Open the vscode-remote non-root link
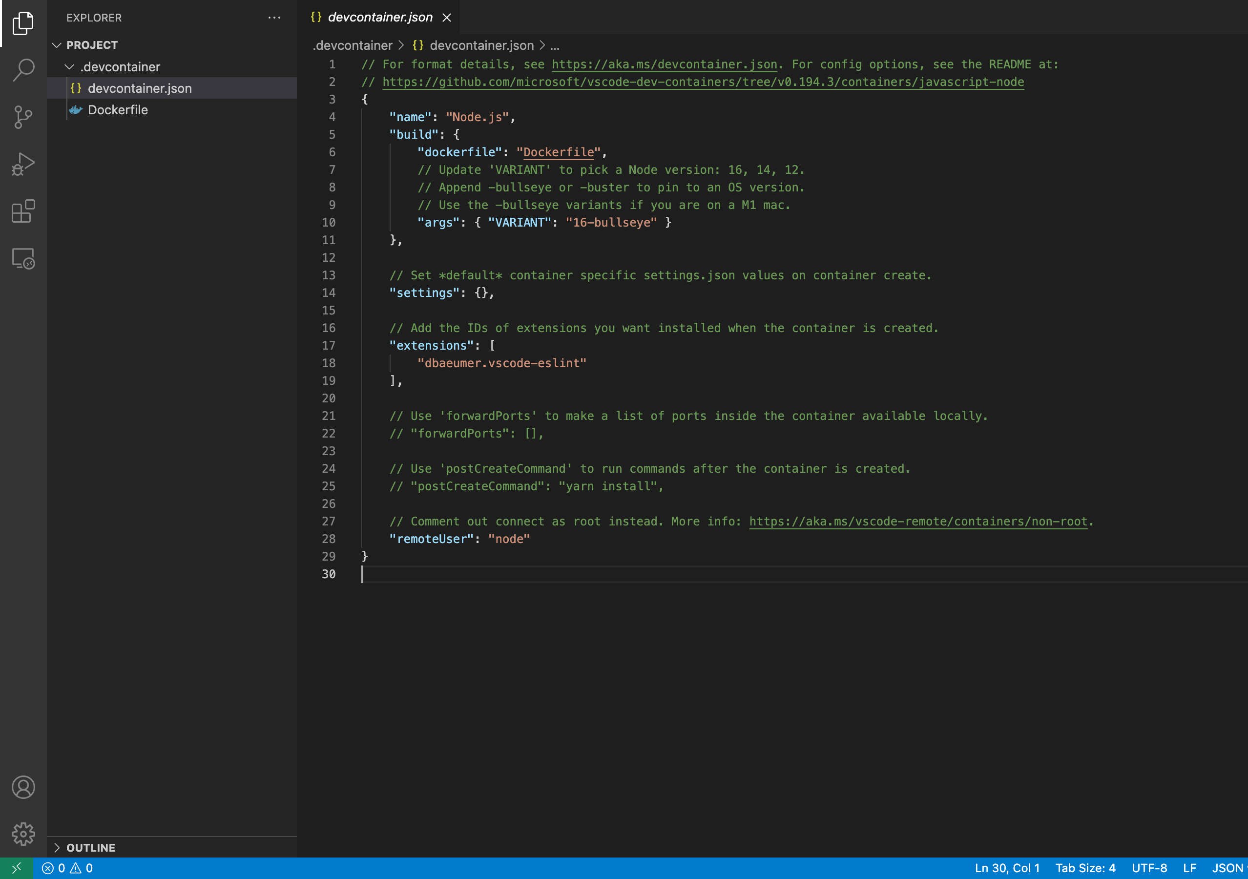Viewport: 1248px width, 879px height. click(x=918, y=522)
